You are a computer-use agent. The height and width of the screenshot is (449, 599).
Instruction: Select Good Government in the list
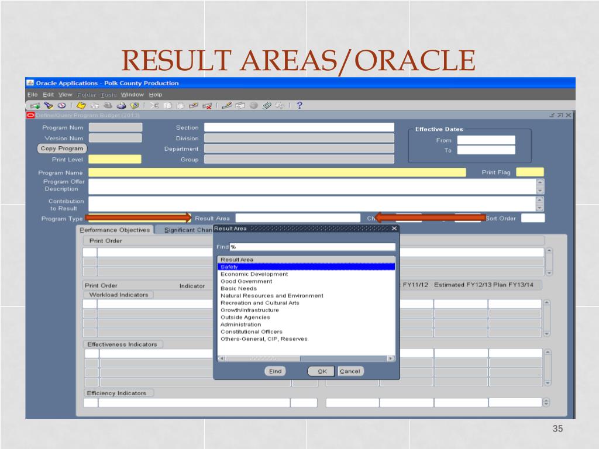306,281
